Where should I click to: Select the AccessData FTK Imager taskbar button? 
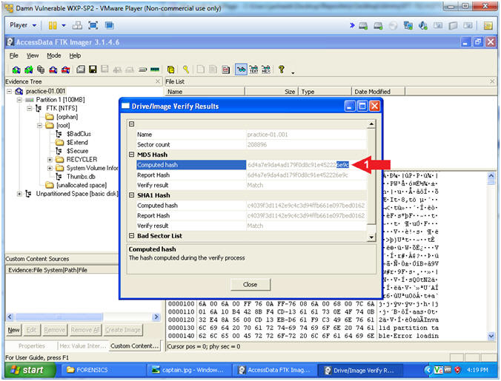[274, 370]
